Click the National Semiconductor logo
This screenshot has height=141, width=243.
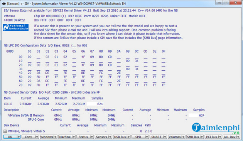click(x=16, y=27)
